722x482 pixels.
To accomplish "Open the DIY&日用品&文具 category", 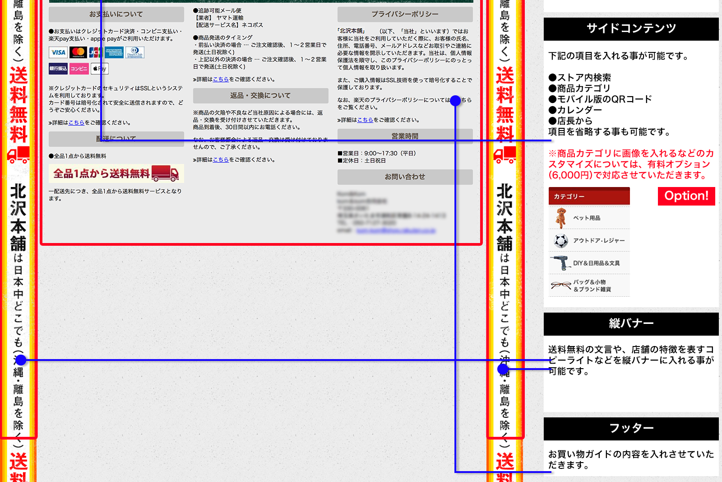I will (589, 263).
